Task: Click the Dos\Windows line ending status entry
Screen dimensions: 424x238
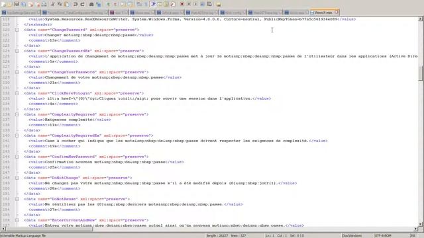Action: pyautogui.click(x=352, y=236)
